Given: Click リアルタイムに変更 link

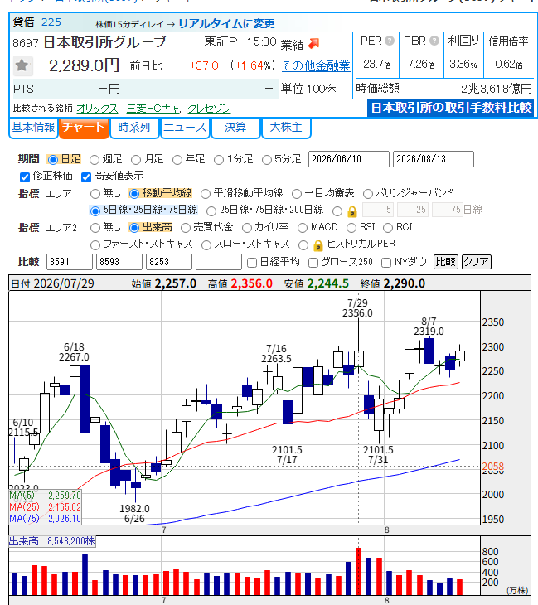Looking at the screenshot, I should (226, 23).
